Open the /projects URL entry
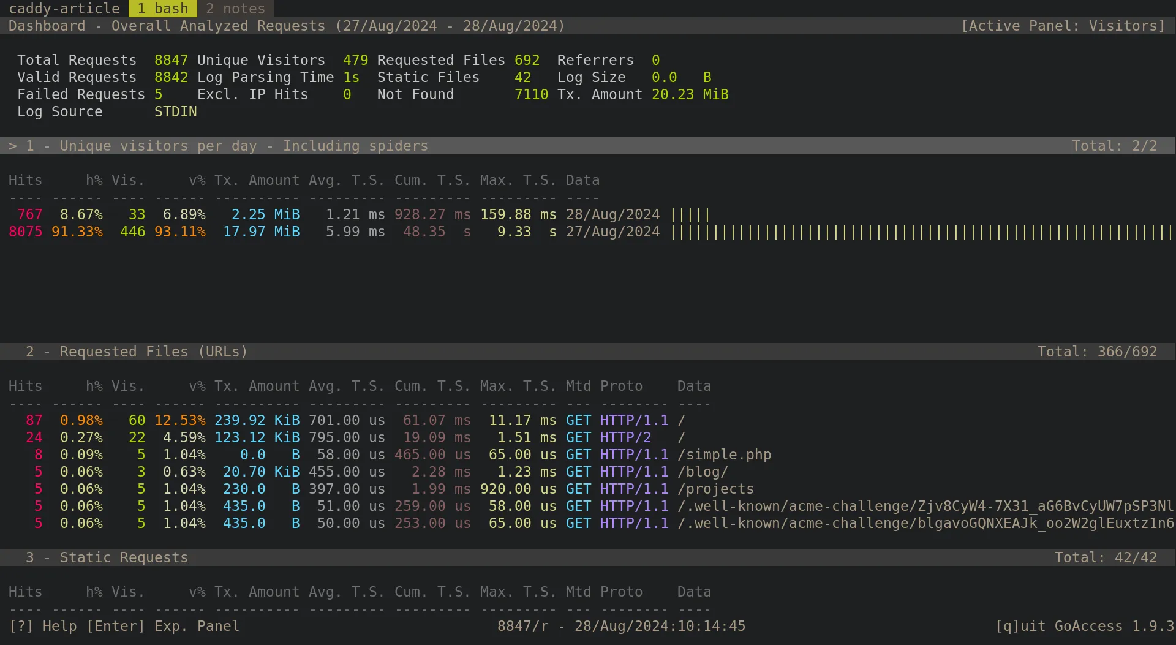 pyautogui.click(x=715, y=489)
